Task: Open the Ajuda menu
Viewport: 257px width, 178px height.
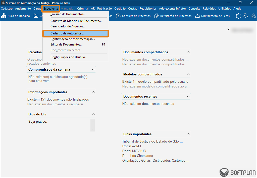Action: coord(237,9)
